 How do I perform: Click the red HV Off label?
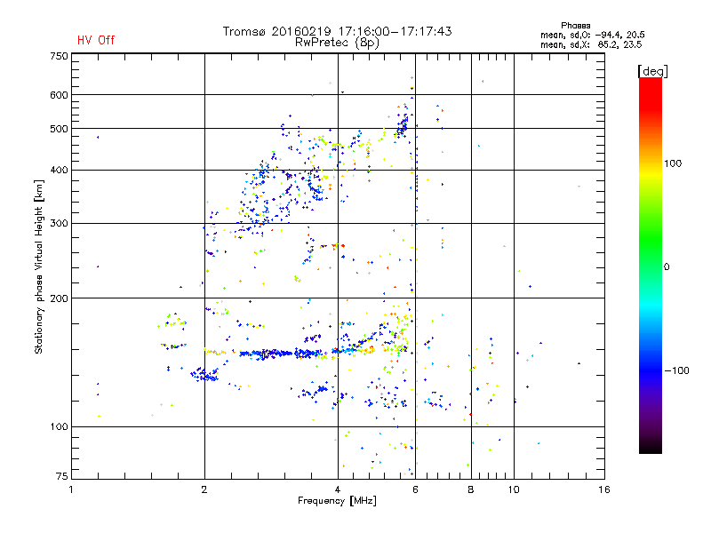(96, 40)
